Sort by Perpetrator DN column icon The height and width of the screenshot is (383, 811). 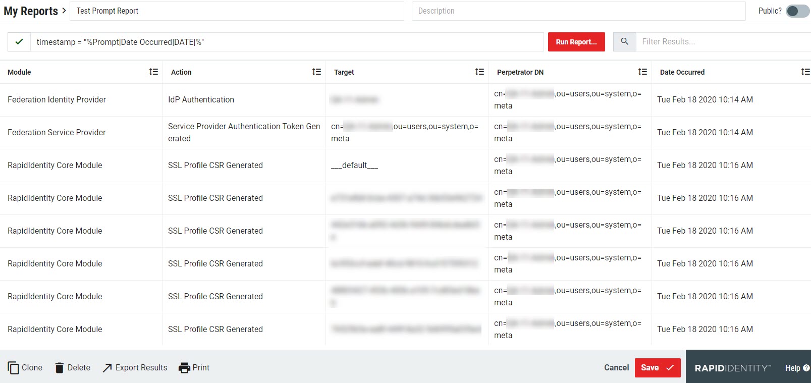click(x=642, y=72)
